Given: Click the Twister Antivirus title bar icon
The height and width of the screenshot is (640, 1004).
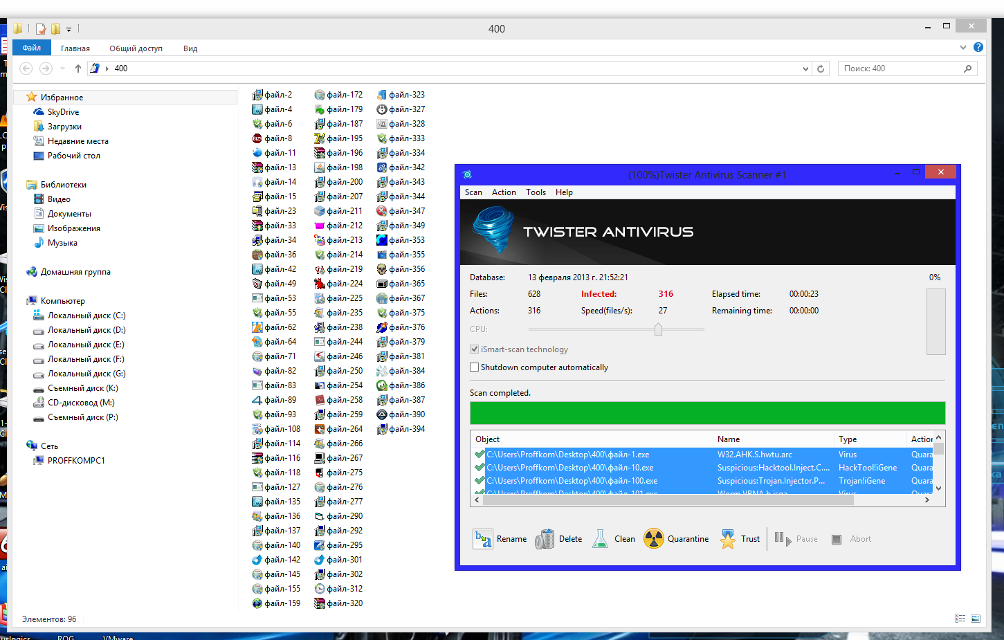Looking at the screenshot, I should pyautogui.click(x=467, y=174).
